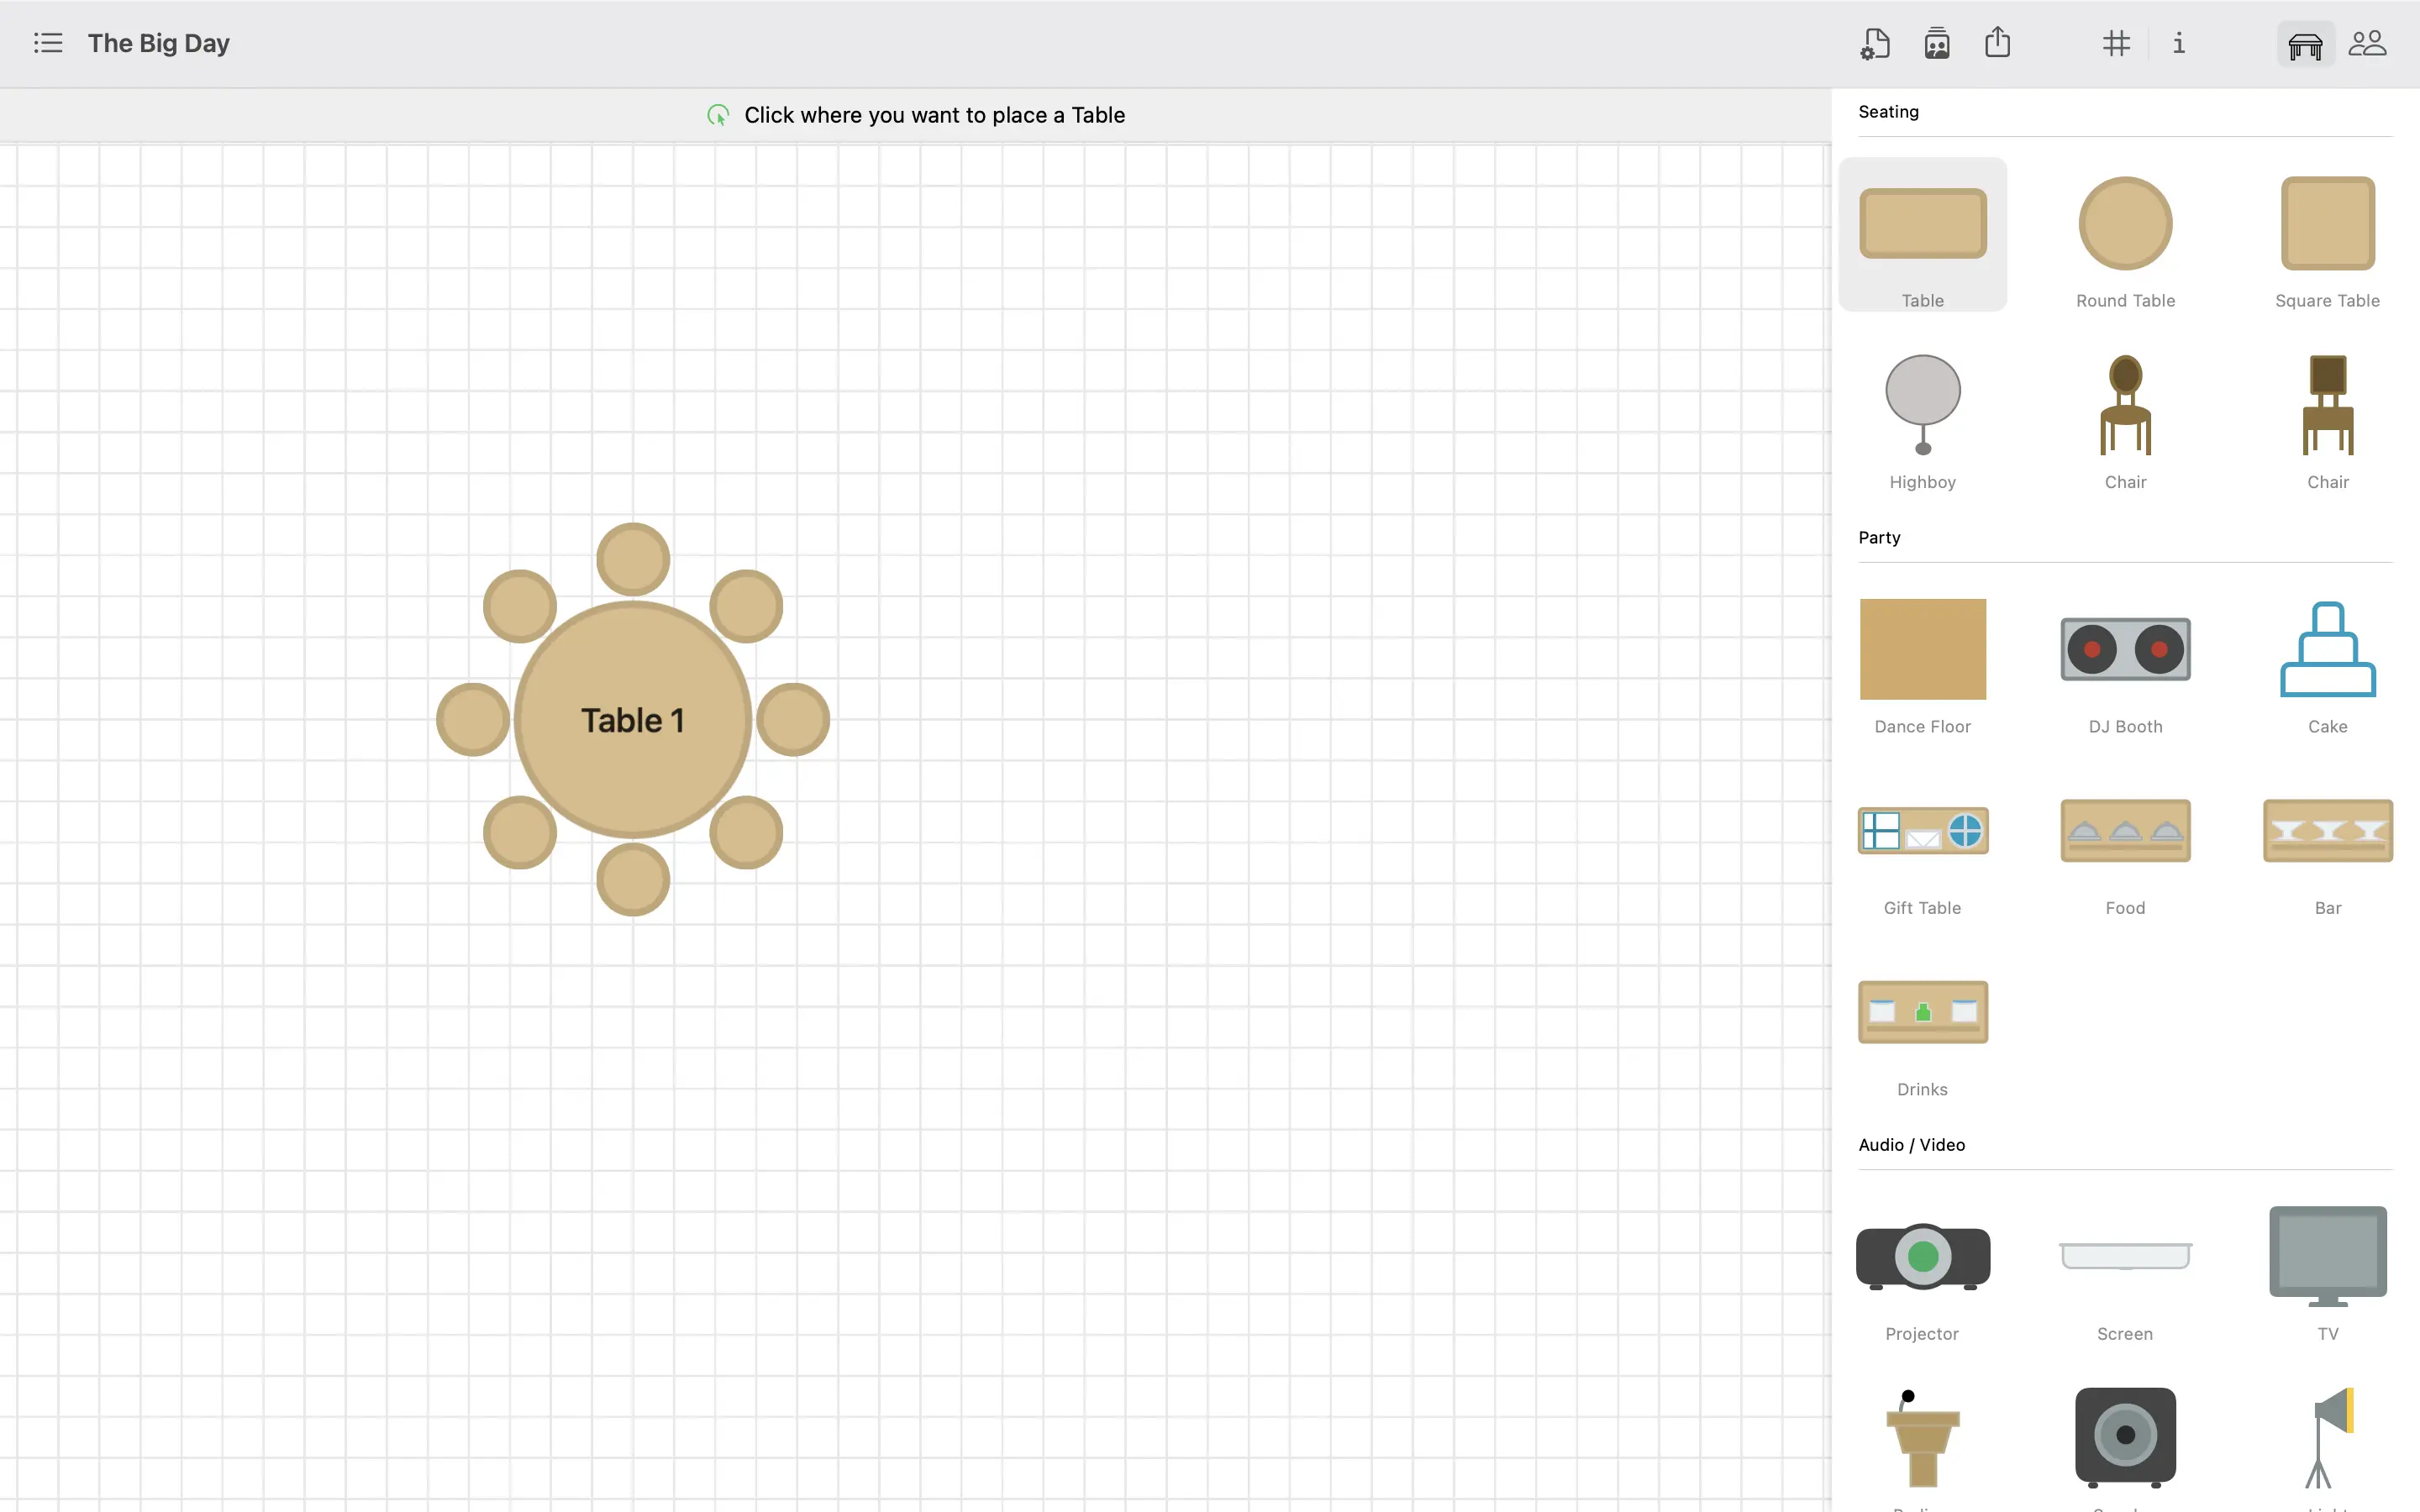Toggle the grid display icon

(x=2116, y=43)
